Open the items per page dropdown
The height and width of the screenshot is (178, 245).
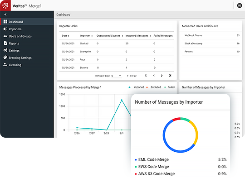tap(117, 76)
